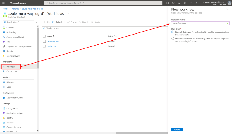232x134 pixels.
Task: Click the sidebar Search (Ctrl+/) box
Action: point(18,22)
